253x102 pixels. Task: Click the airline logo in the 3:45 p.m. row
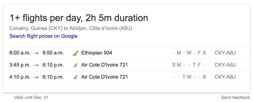click(x=75, y=65)
